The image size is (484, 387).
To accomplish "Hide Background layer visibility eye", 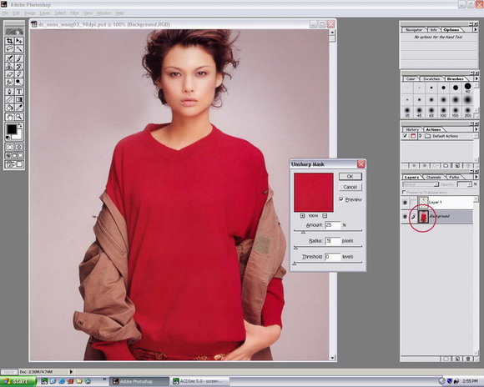I will click(x=405, y=216).
